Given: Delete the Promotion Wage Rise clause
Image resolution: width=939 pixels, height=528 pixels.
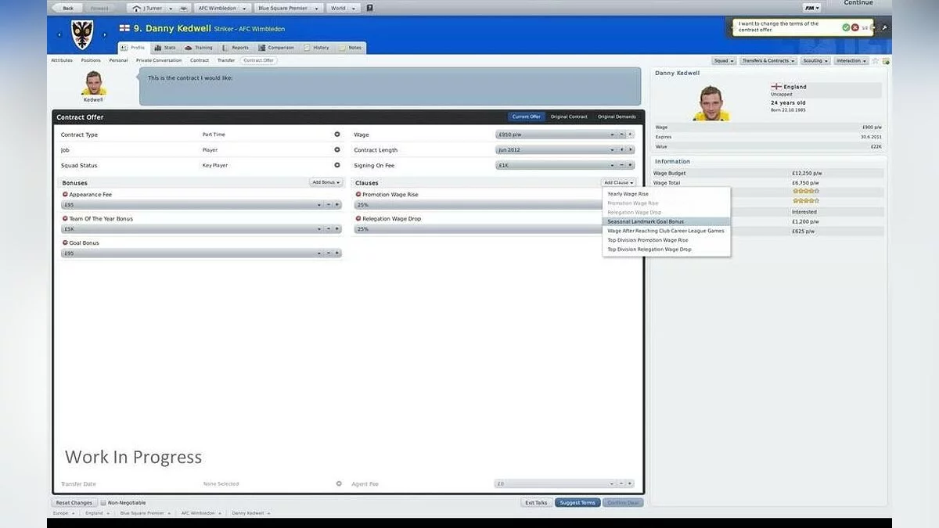Looking at the screenshot, I should click(x=358, y=195).
